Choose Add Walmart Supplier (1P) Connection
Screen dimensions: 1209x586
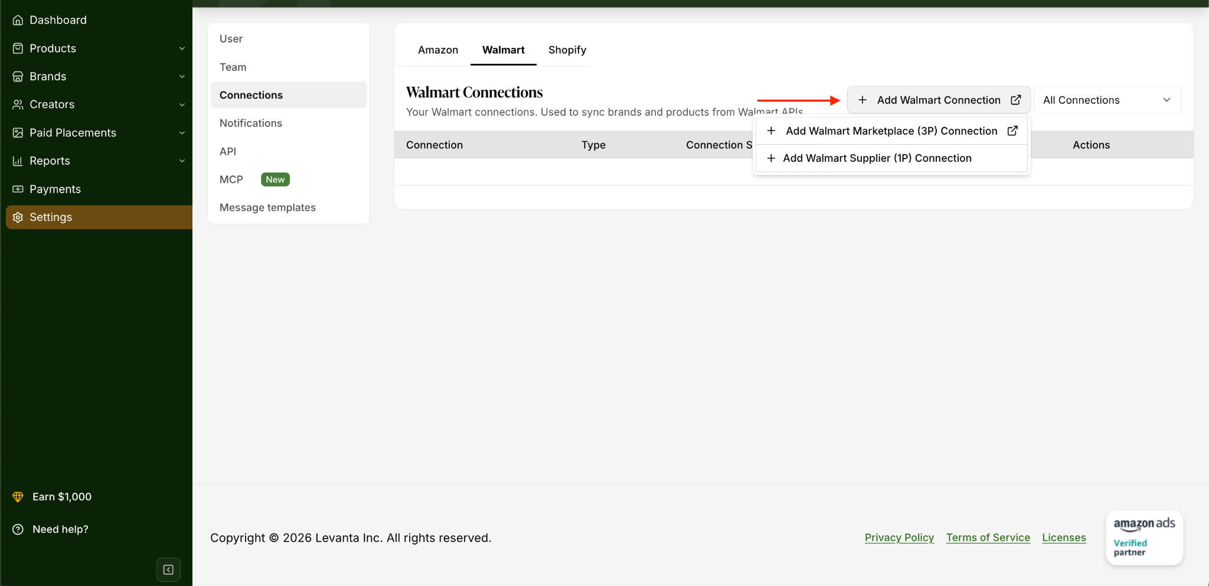891,158
